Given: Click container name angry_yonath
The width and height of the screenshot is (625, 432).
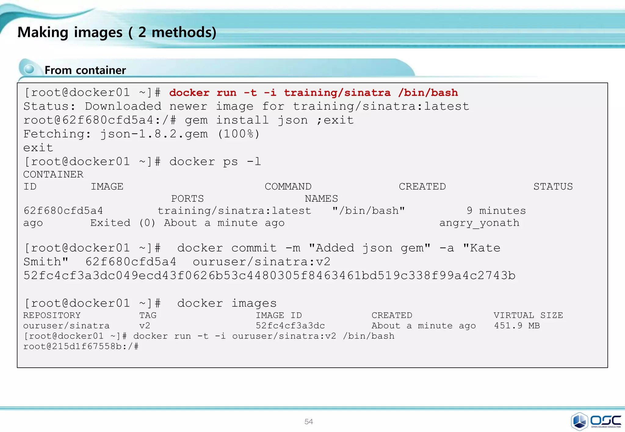Looking at the screenshot, I should (x=479, y=223).
